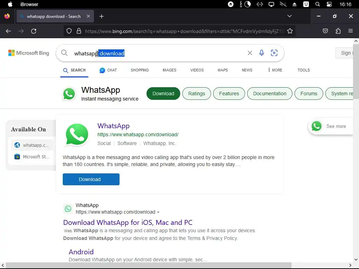359x269 pixels.
Task: Clear the search box with X
Action: coord(250,53)
